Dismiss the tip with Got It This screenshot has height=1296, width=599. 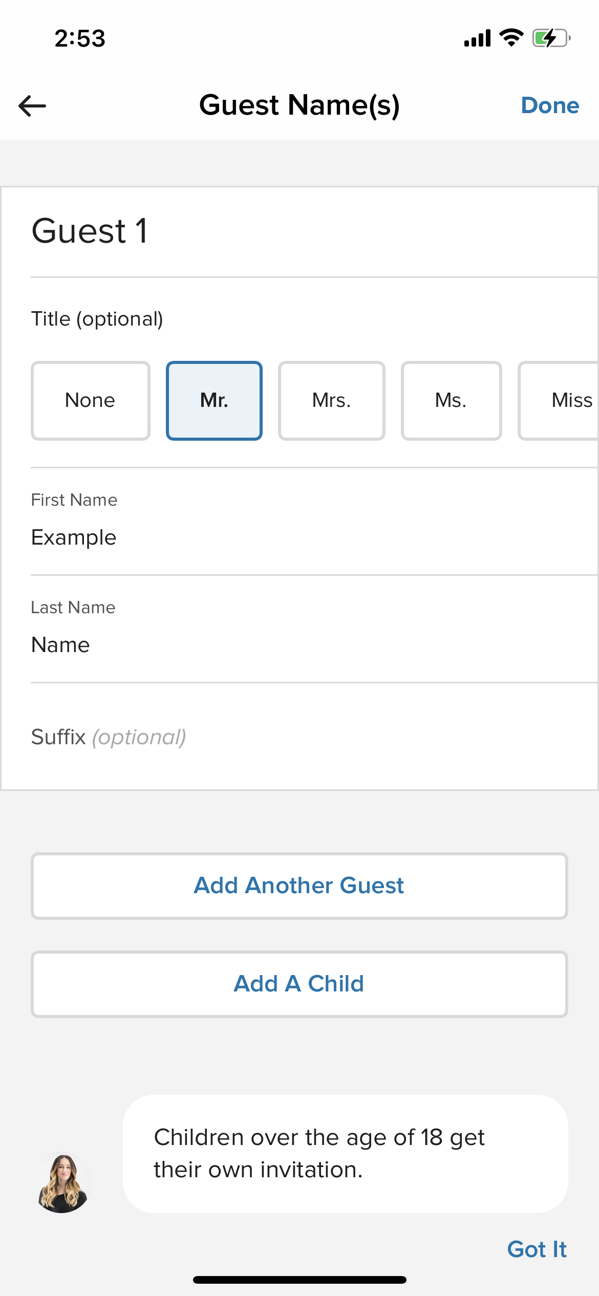[x=537, y=1249]
